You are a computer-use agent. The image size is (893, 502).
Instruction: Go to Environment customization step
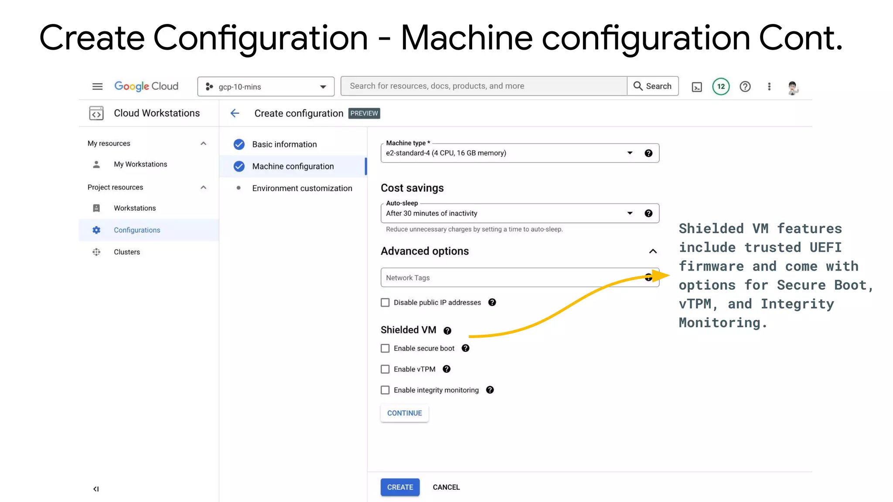point(302,188)
